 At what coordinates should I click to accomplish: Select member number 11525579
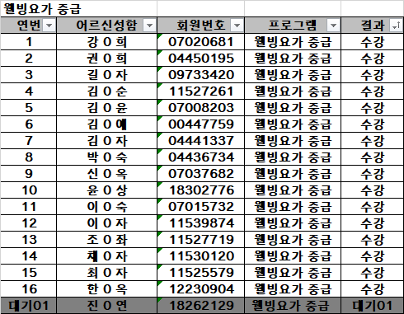[201, 273]
